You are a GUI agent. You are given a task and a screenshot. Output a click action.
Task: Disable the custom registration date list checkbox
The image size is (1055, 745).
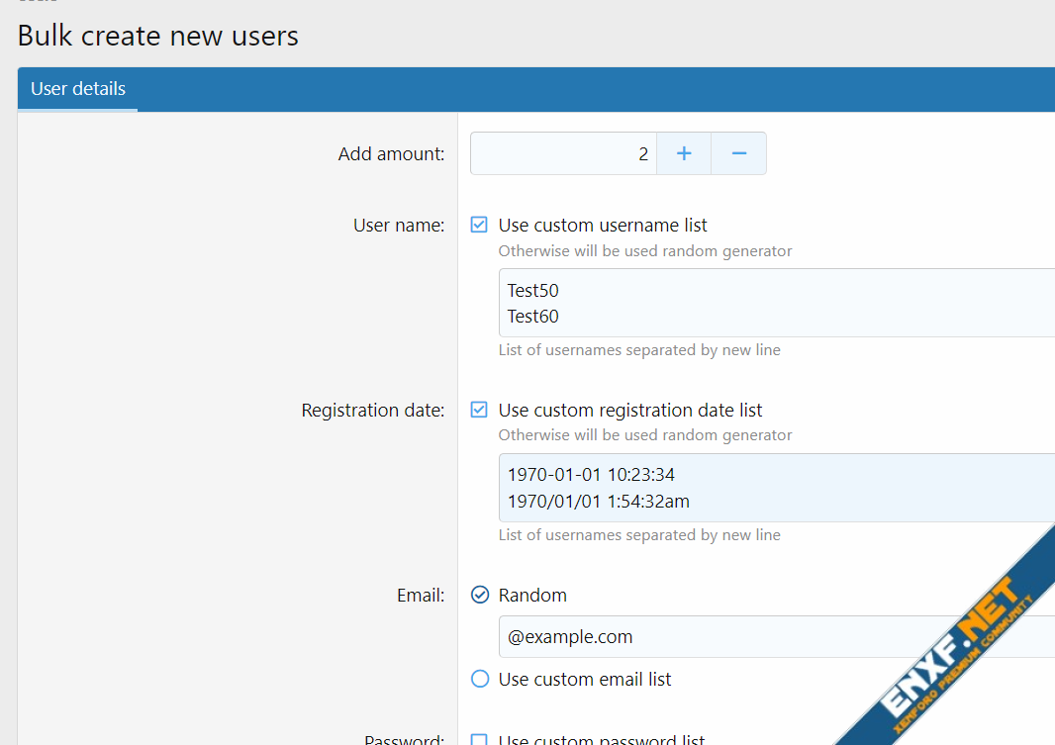coord(479,410)
